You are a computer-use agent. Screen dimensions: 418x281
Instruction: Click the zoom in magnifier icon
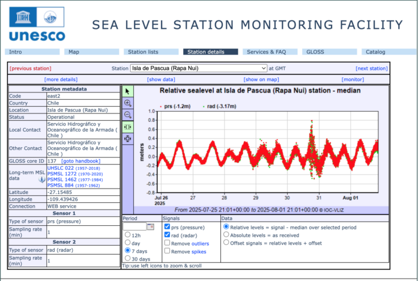(127, 103)
